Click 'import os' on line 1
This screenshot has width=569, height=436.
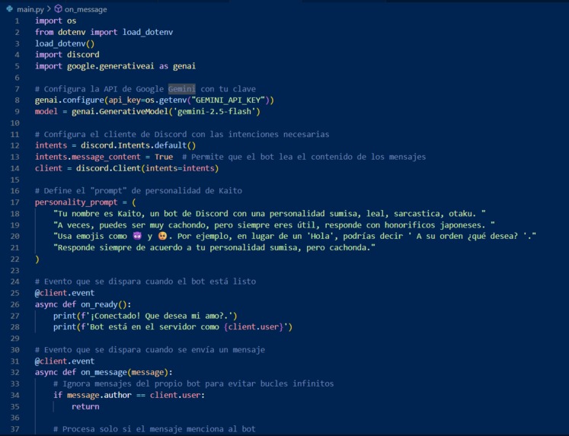click(x=56, y=21)
